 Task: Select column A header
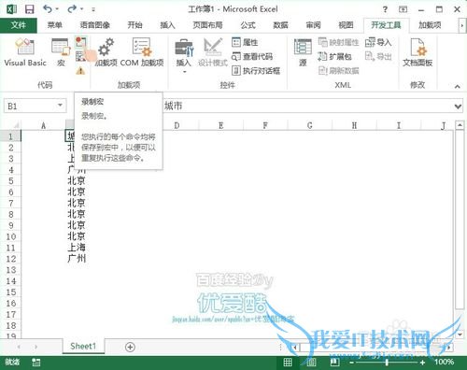(x=43, y=125)
